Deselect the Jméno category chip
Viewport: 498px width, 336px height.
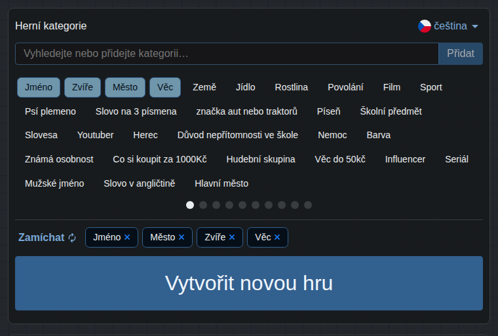pos(39,87)
